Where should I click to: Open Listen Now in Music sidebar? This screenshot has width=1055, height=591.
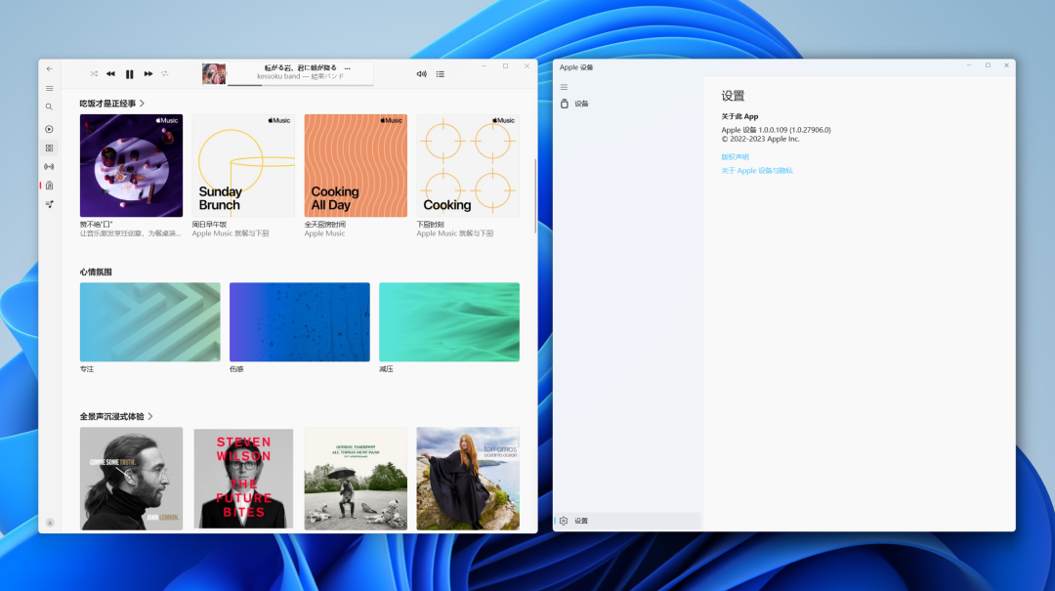point(49,129)
